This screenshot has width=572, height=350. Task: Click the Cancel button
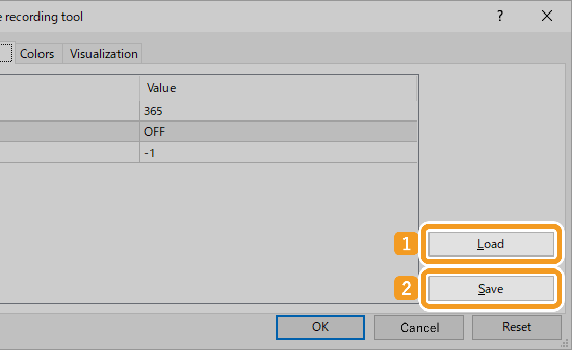(x=419, y=327)
